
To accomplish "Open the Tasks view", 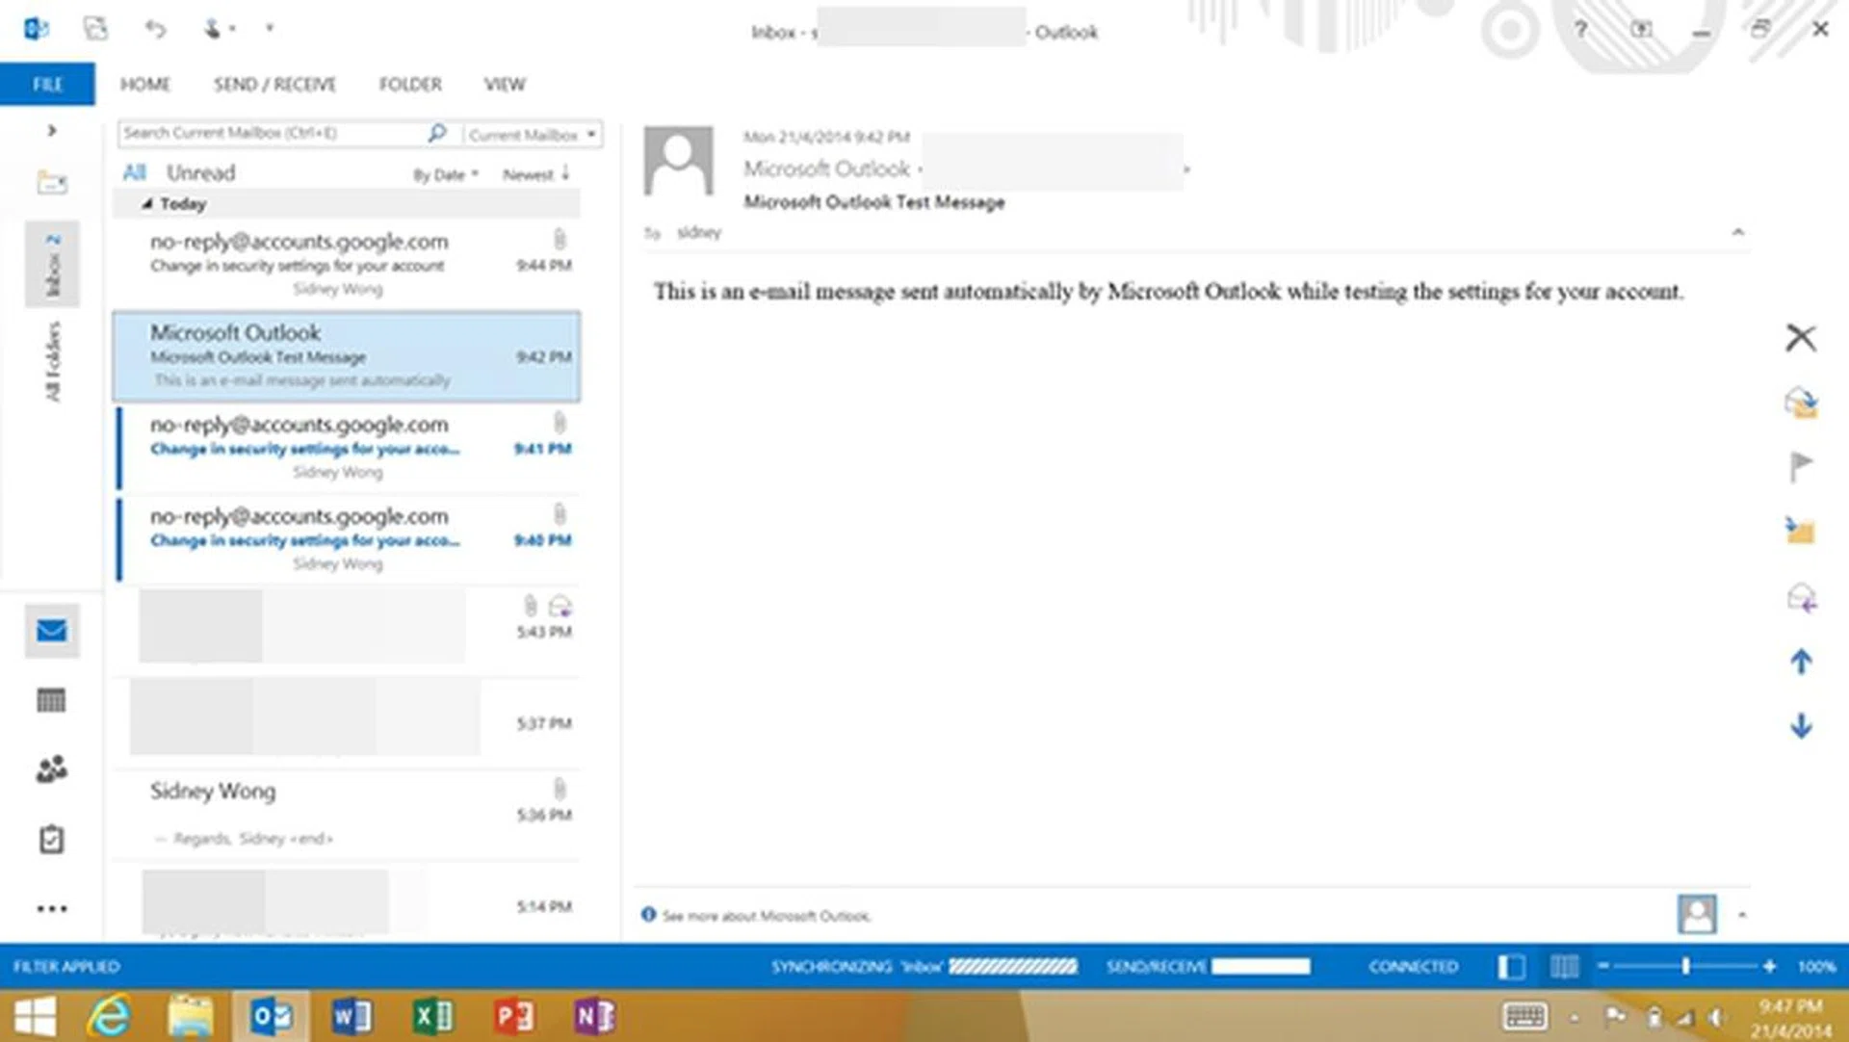I will tap(50, 838).
